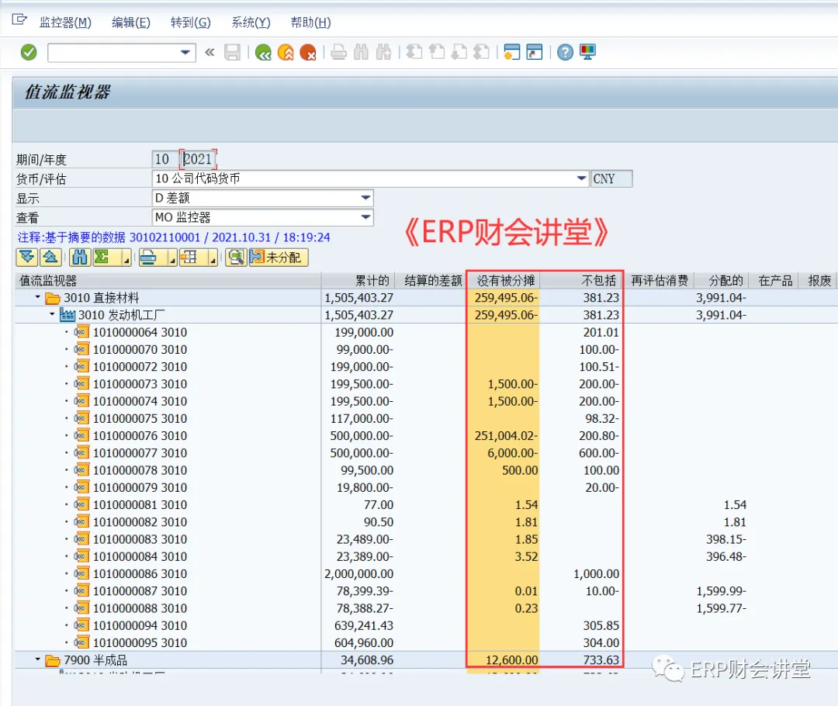The width and height of the screenshot is (838, 706).
Task: Click the 不包括 column header
Action: [580, 281]
